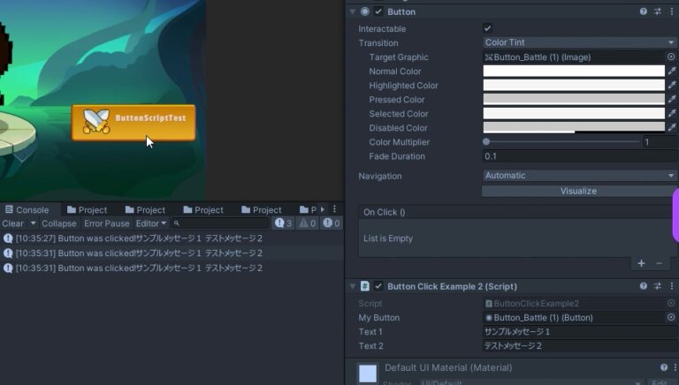Screen dimensions: 679x385
Task: Open Button Click Example 2 three-dot menu
Action: point(672,286)
